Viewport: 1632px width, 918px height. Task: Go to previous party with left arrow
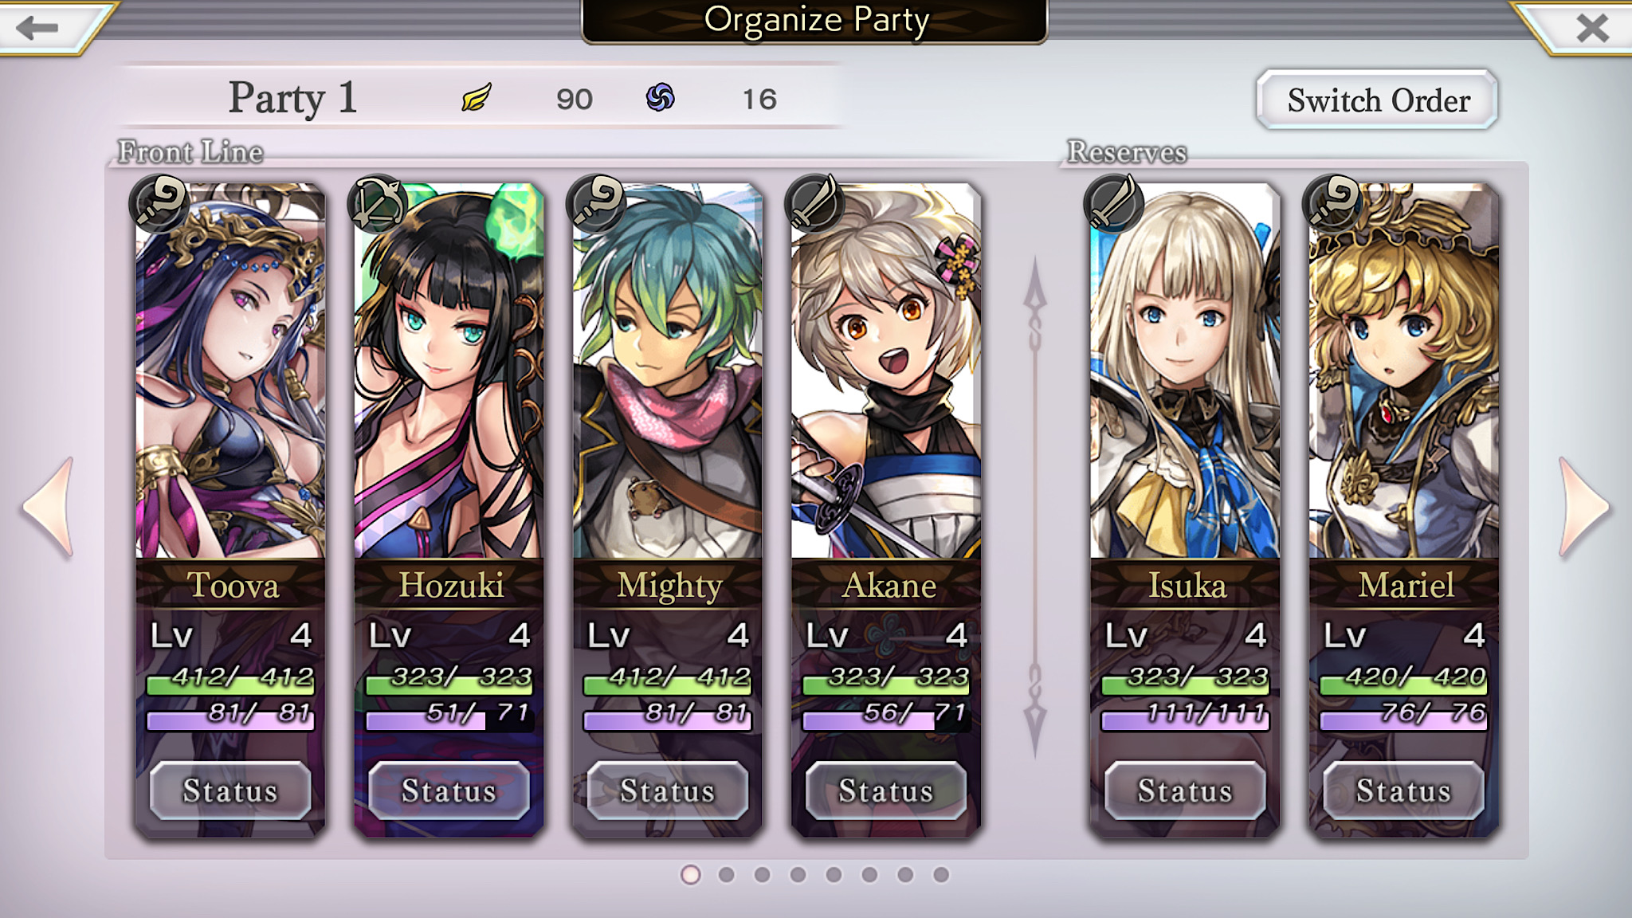pos(49,507)
